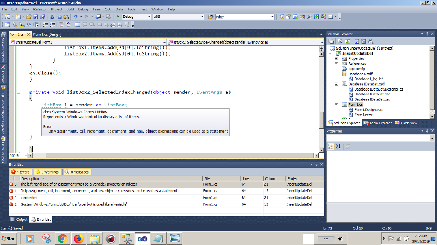
Task: Open the InsertUpdateDel.Form1 class dropdown
Action: [164, 43]
